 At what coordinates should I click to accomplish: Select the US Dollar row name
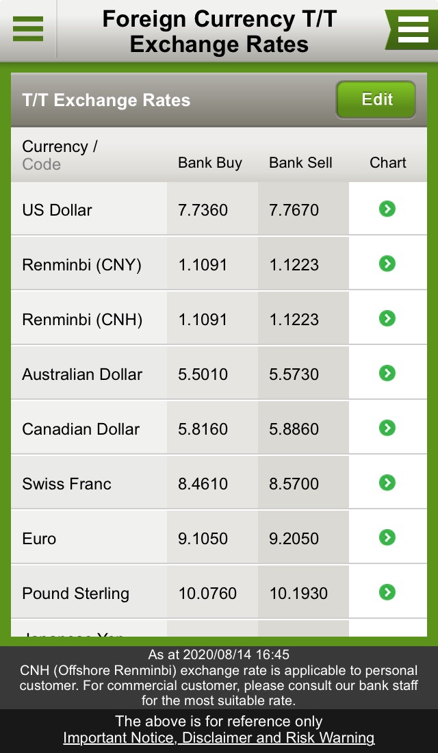pyautogui.click(x=57, y=210)
